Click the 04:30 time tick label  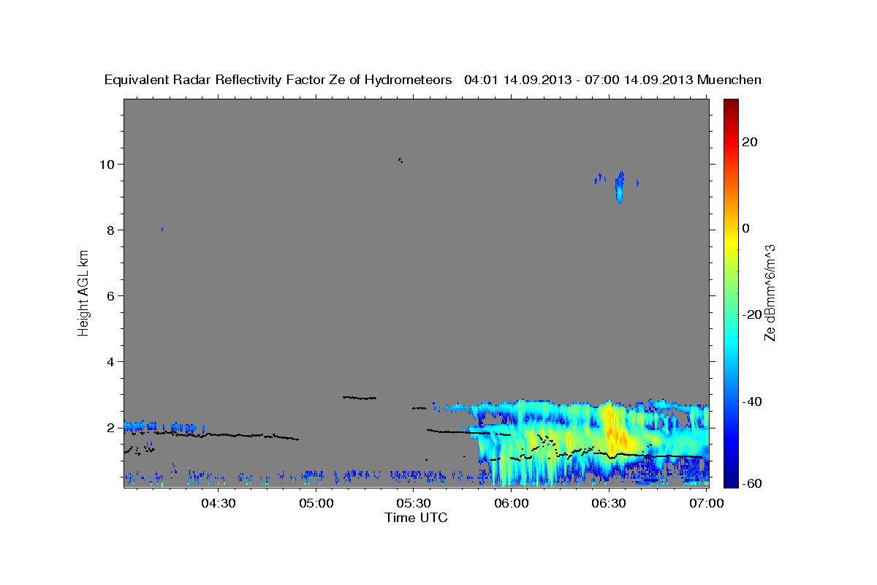(219, 503)
